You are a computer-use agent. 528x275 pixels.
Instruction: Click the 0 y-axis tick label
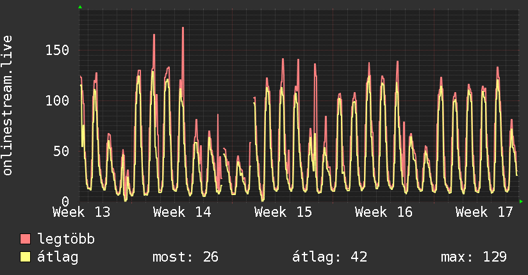tap(65, 201)
